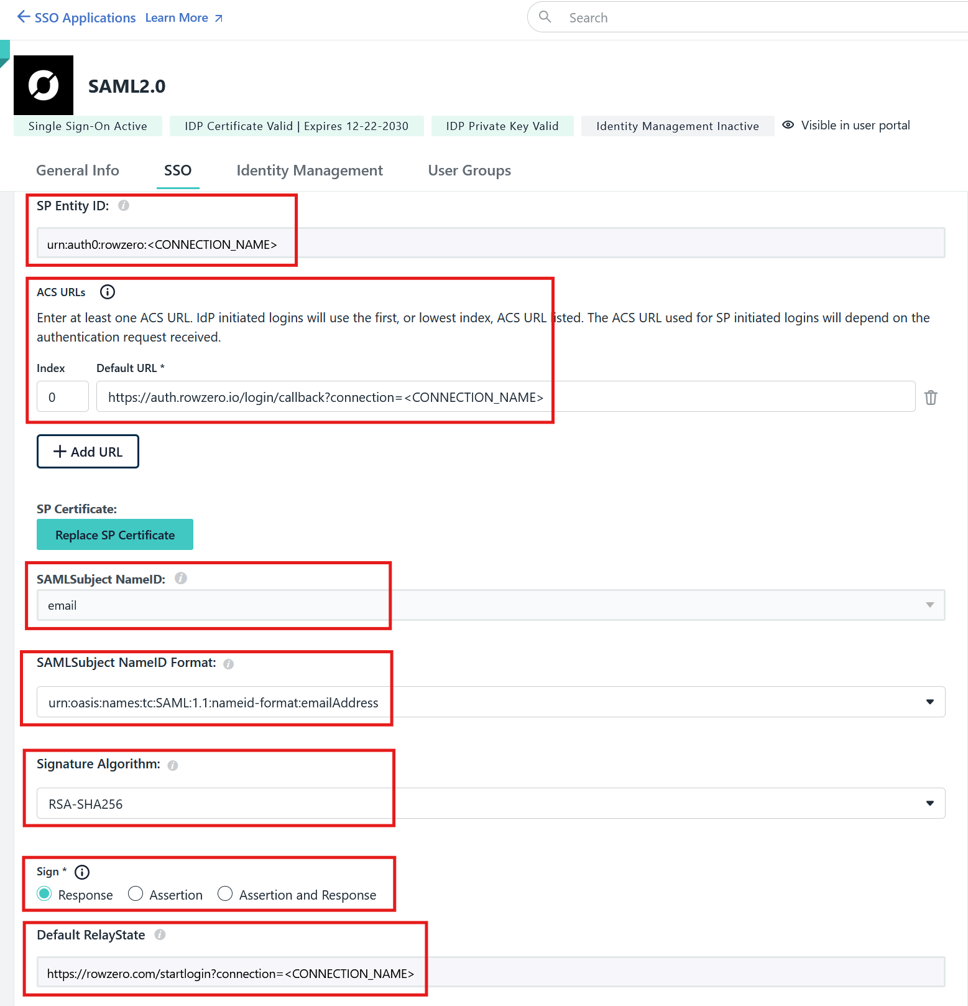Image resolution: width=968 pixels, height=1006 pixels.
Task: Open the SAMLSubject NameID dropdown
Action: pos(929,604)
